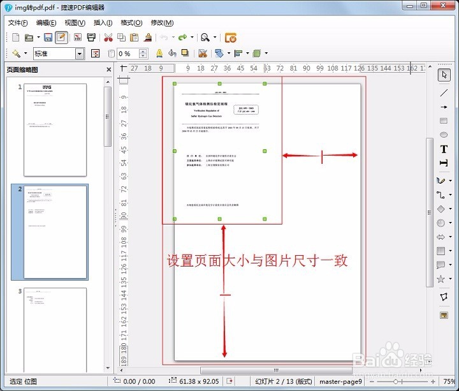
Task: Select page 1 thumbnail
Action: point(55,129)
